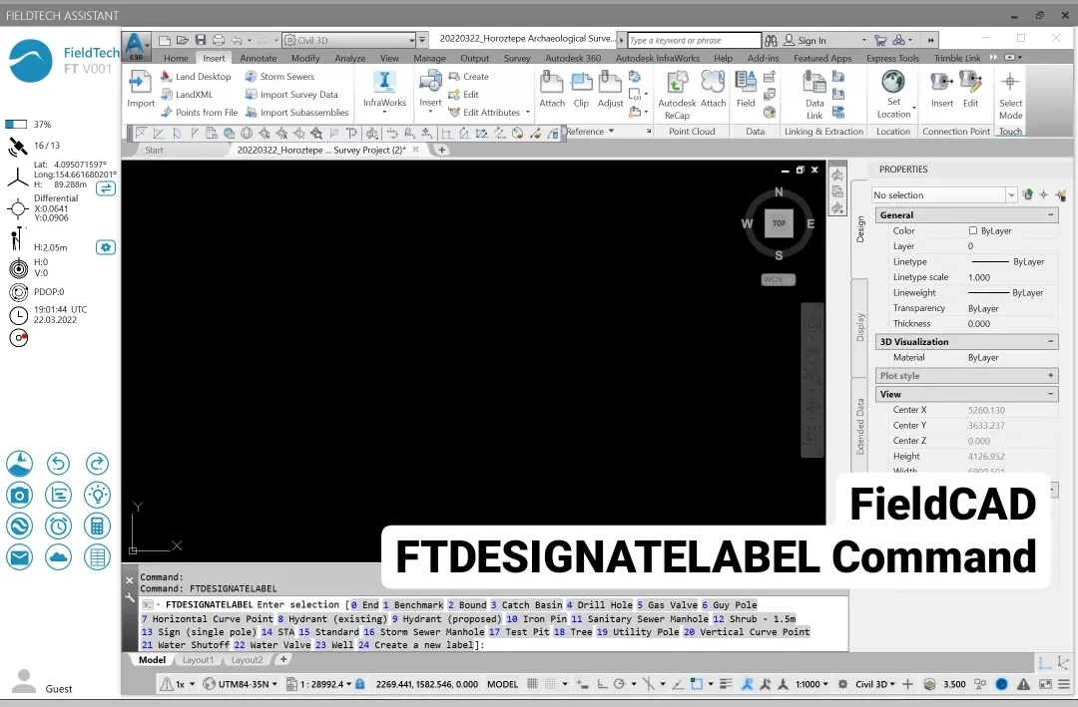Click the coordinate swap button

tap(105, 188)
